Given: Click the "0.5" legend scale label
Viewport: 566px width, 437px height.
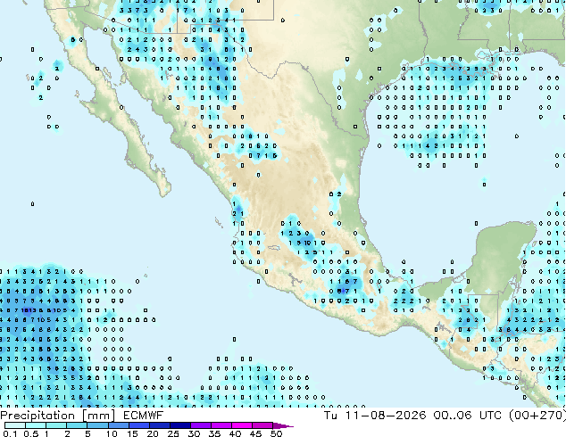Looking at the screenshot, I should [31, 433].
